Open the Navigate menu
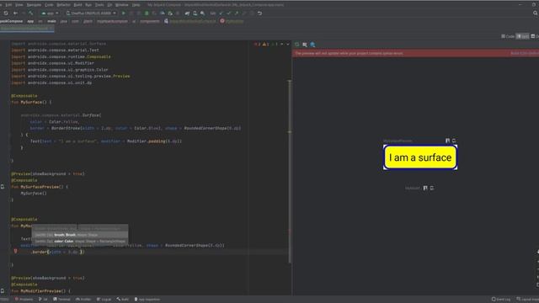Image resolution: width=539 pixels, height=303 pixels. click(x=34, y=5)
